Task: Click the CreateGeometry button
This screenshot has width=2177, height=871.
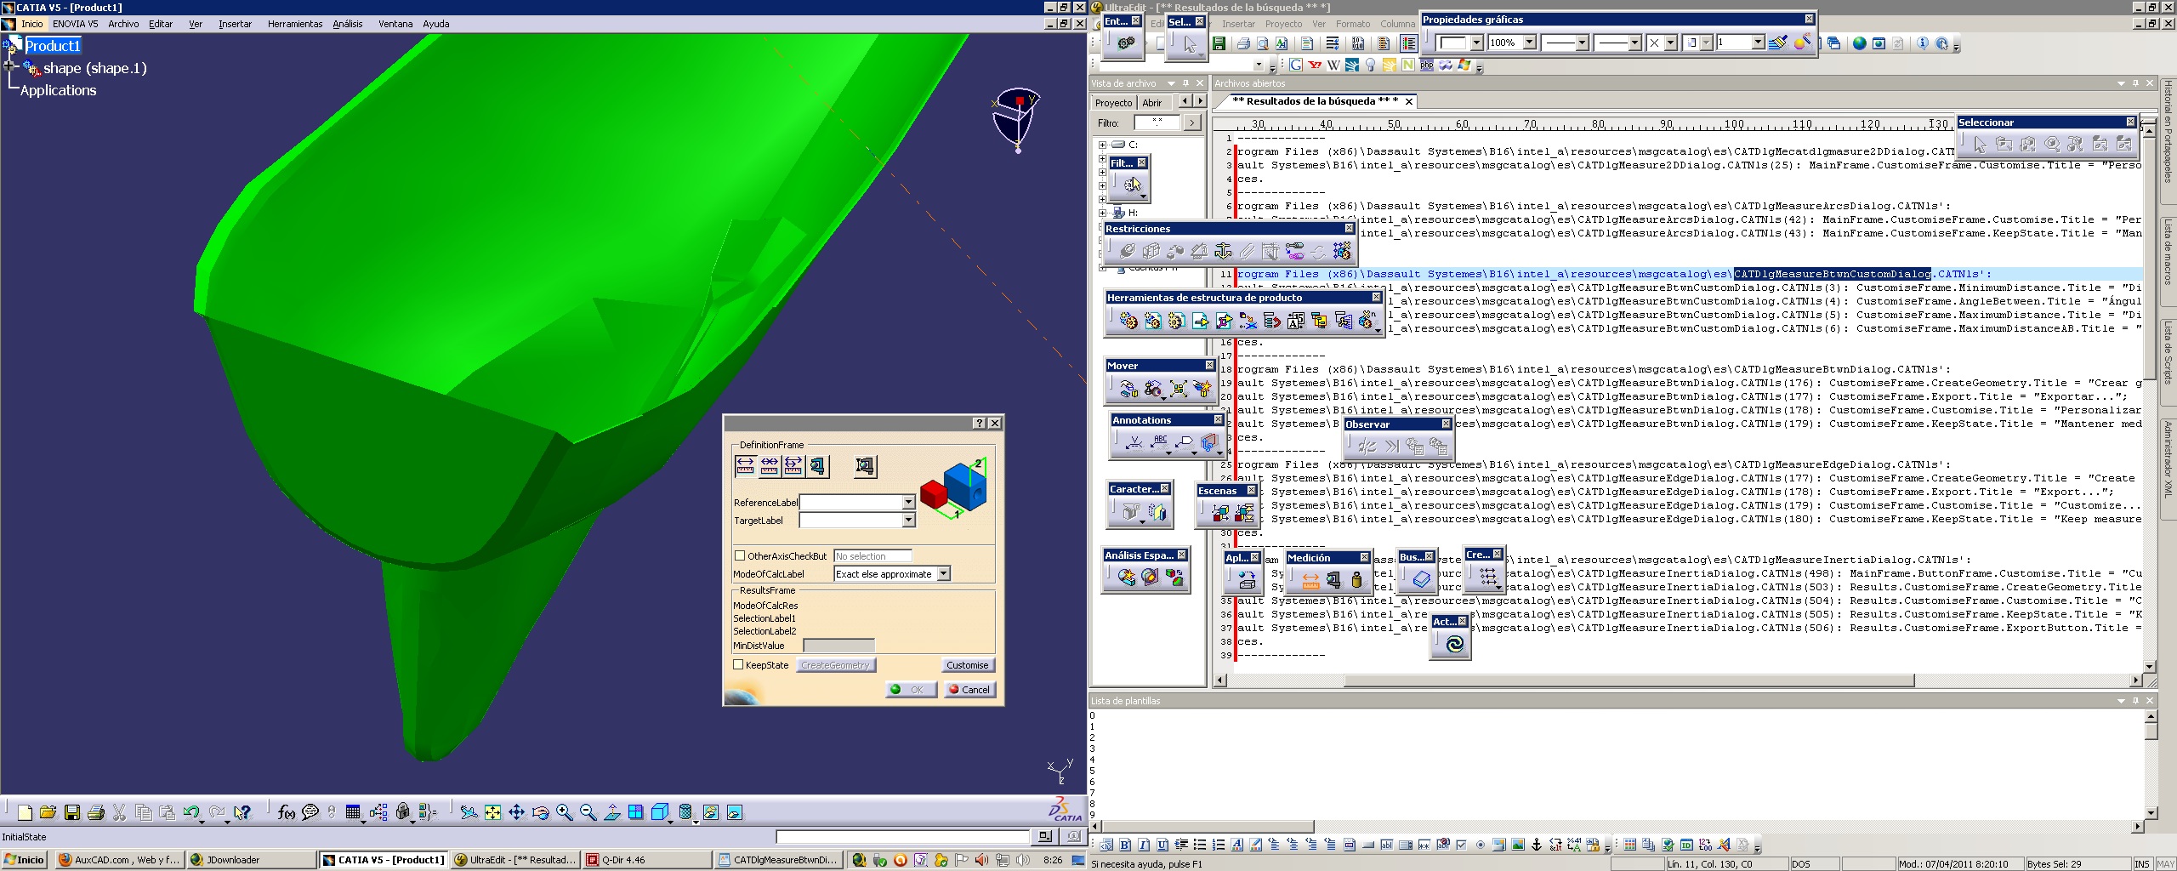Action: 836,665
